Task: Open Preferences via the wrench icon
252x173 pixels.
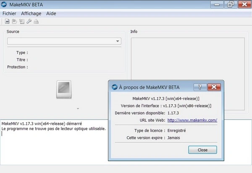Action: [29, 21]
